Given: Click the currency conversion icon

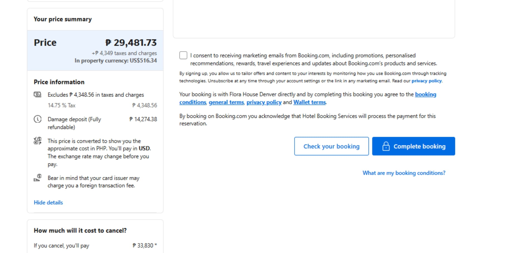Looking at the screenshot, I should (38, 141).
